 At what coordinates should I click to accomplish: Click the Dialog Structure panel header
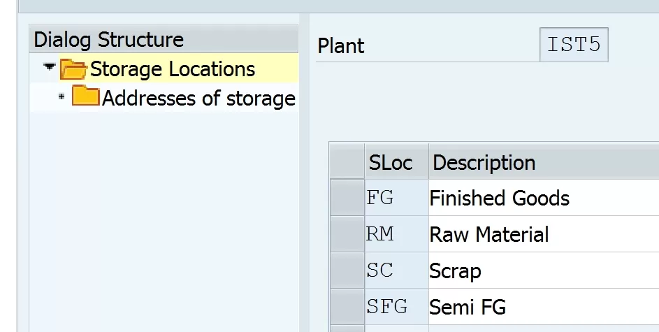(164, 39)
